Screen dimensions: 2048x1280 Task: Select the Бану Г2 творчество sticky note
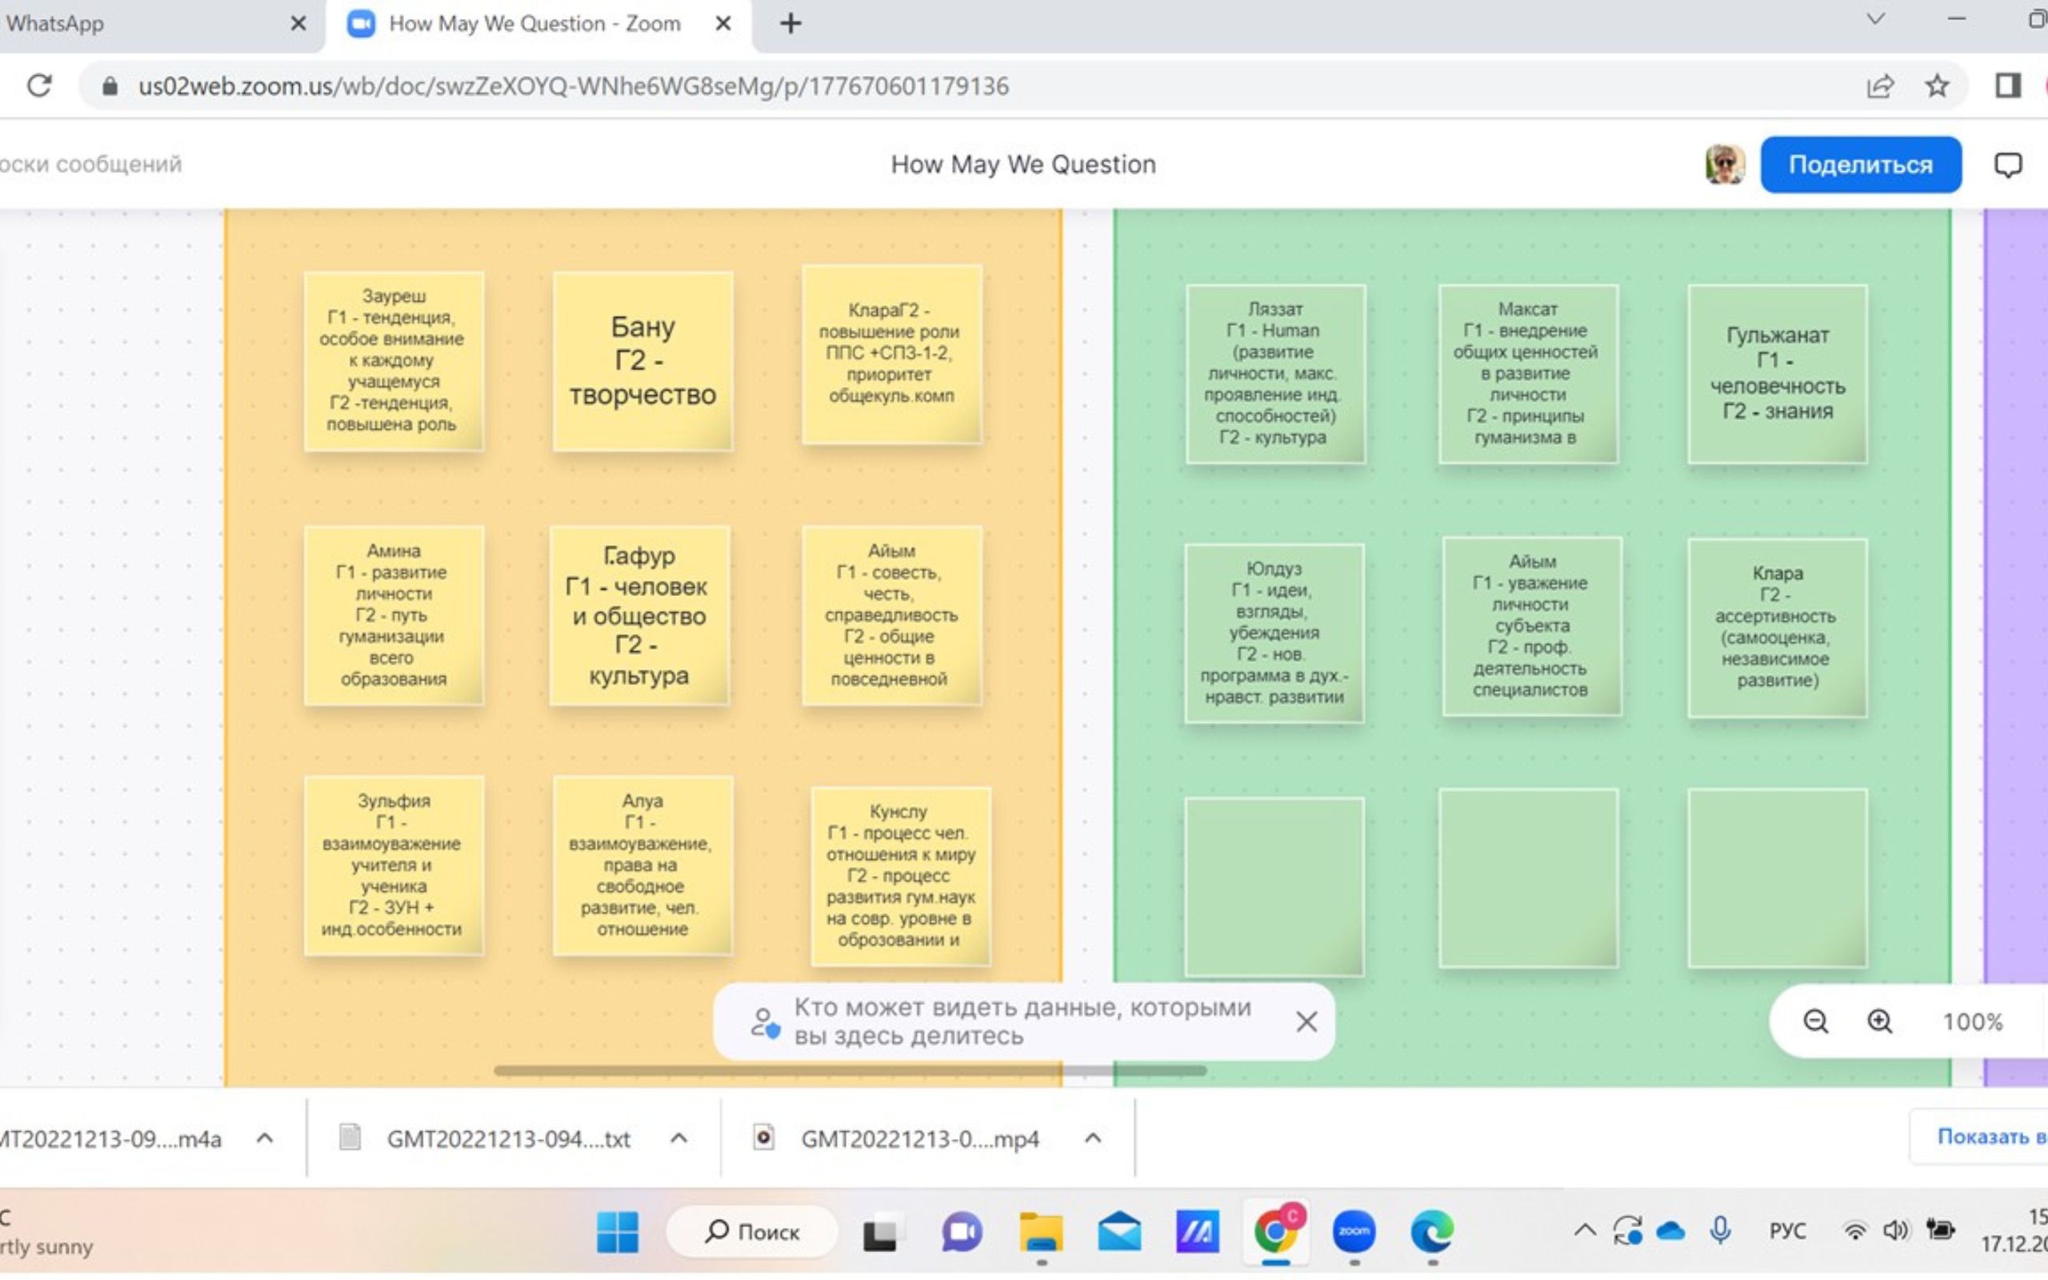[x=642, y=362]
